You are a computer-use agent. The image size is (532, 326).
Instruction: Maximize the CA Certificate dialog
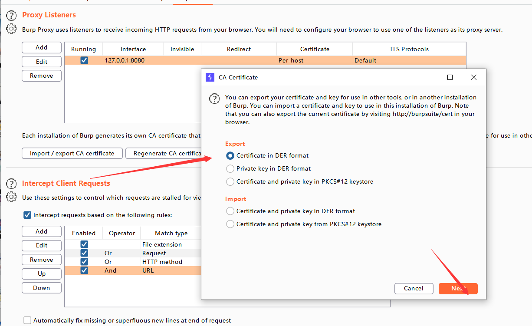tap(450, 77)
